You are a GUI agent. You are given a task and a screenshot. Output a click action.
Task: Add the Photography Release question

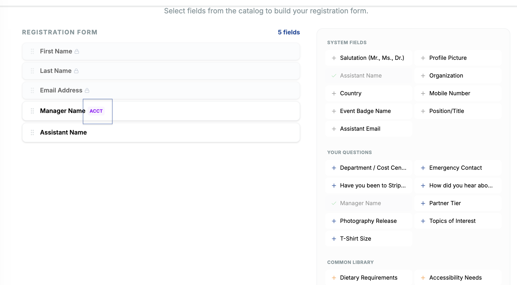[x=369, y=221]
